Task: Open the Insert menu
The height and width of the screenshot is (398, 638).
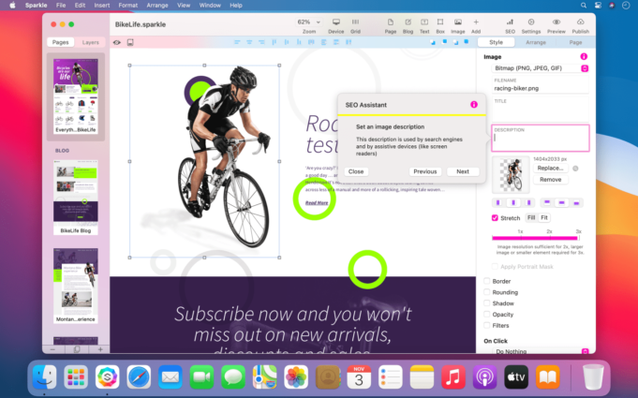Action: click(102, 6)
